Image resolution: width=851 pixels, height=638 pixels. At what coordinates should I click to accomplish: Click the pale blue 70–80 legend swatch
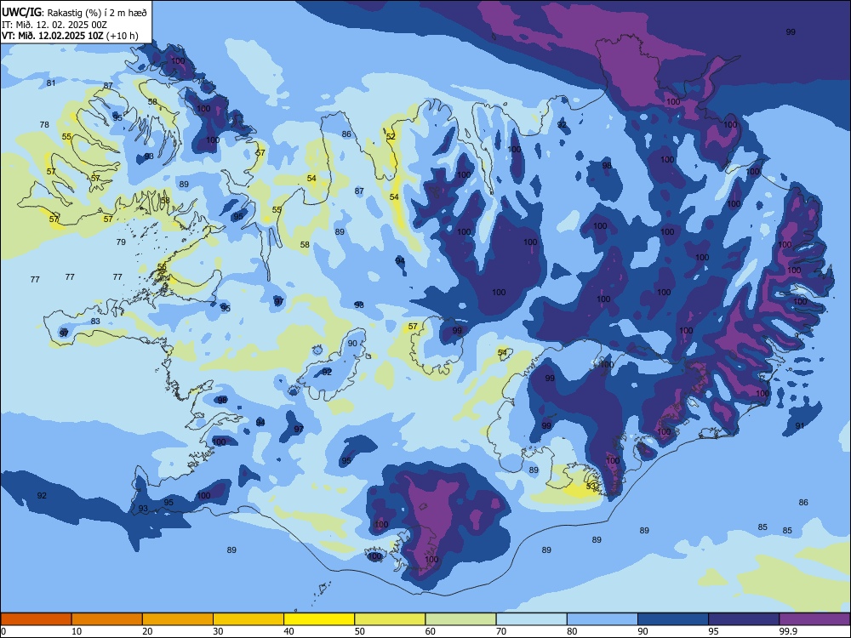click(531, 619)
